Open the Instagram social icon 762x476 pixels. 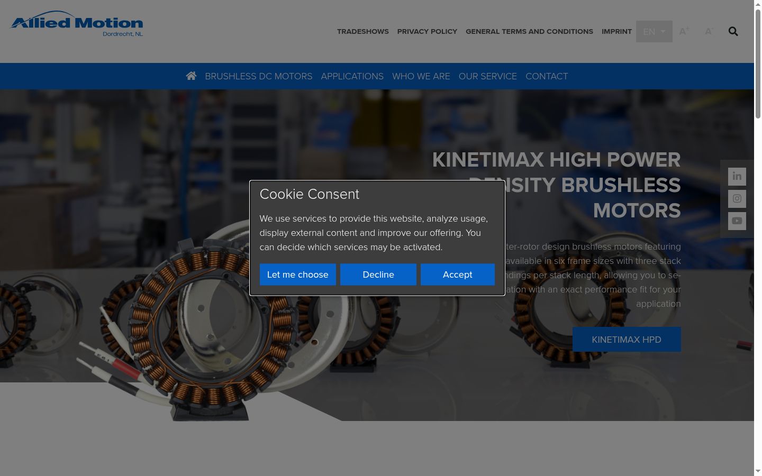pos(737,198)
